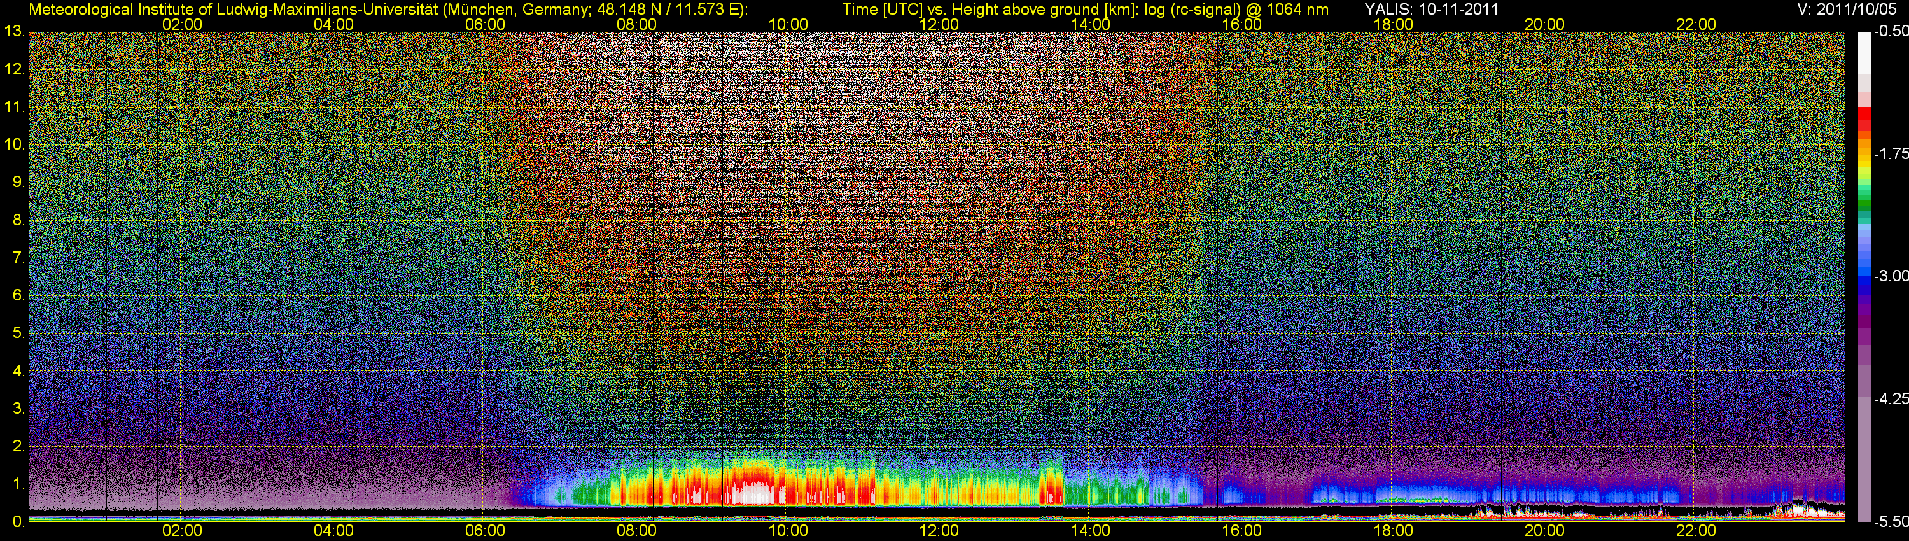1909x541 pixels.
Task: Click the 8 km height axis label
Action: coord(18,220)
